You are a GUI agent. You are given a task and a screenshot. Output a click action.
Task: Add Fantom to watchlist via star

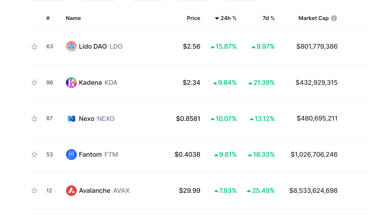coord(34,155)
